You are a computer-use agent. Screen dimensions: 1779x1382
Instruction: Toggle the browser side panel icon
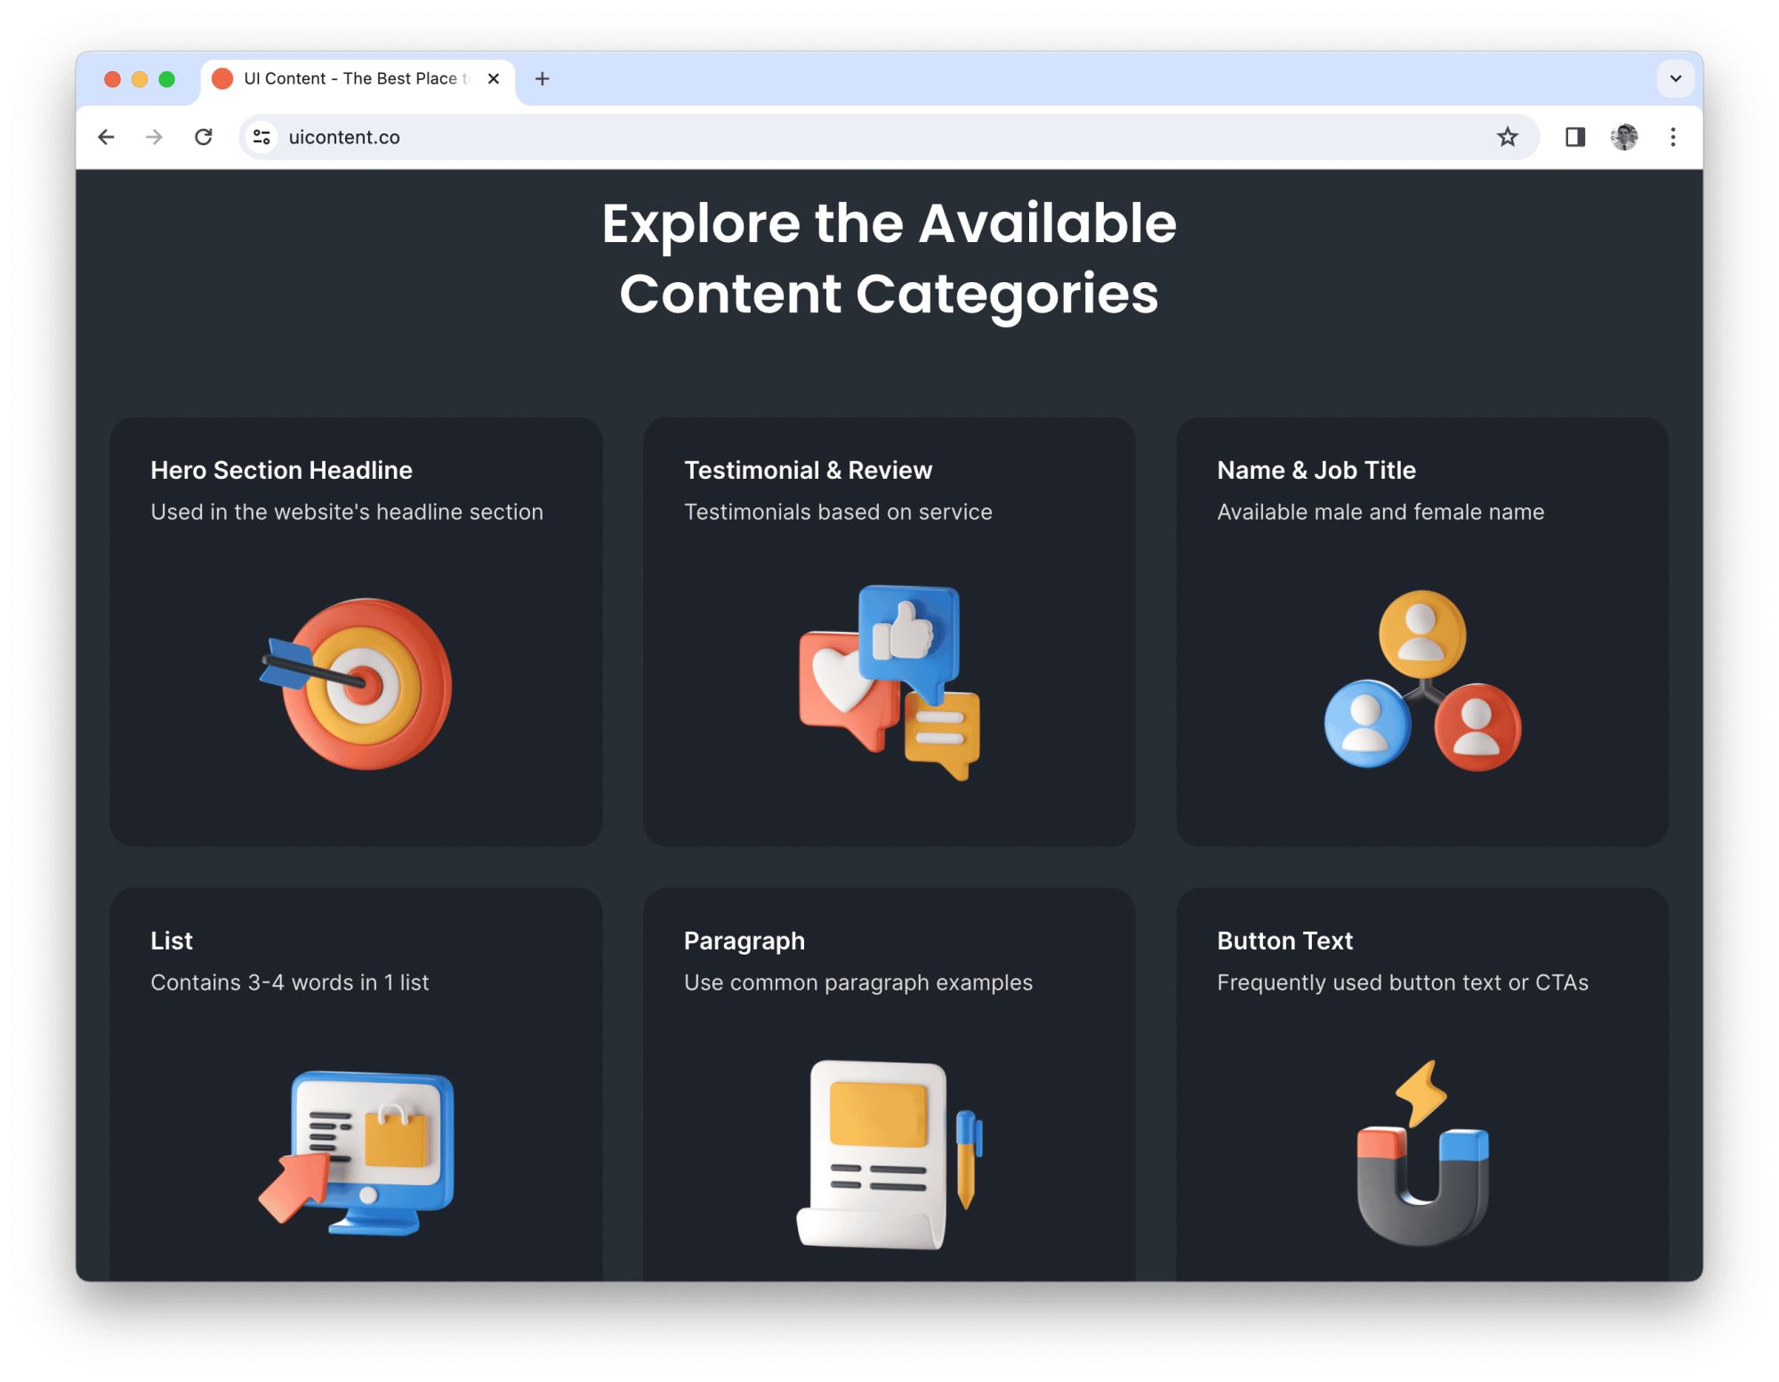[x=1575, y=137]
